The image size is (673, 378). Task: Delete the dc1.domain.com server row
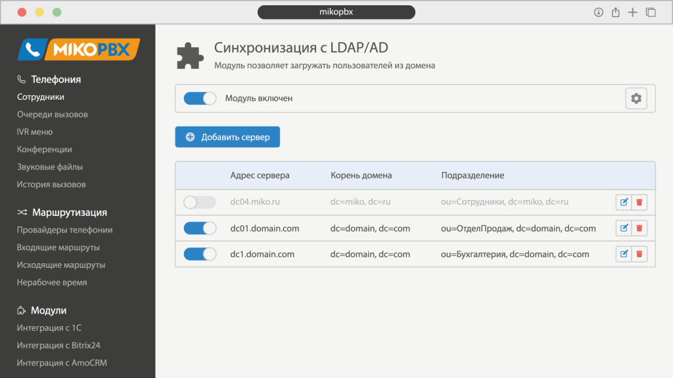[639, 254]
